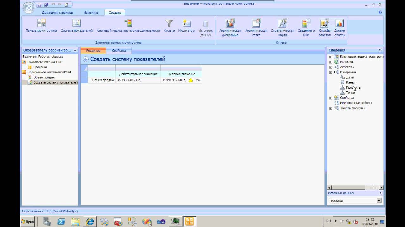Select the Фильтр funnel icon
The width and height of the screenshot is (405, 227).
pos(169,23)
